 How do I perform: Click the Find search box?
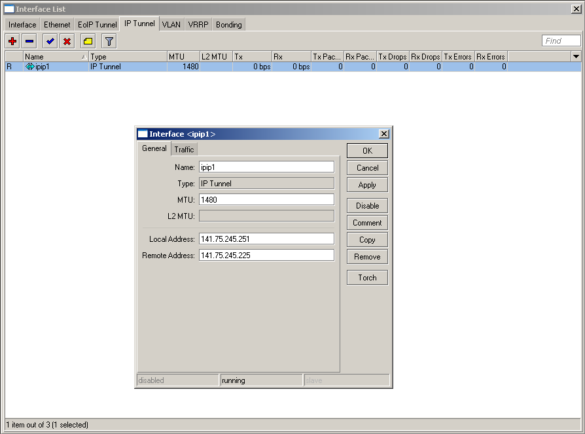click(x=561, y=41)
